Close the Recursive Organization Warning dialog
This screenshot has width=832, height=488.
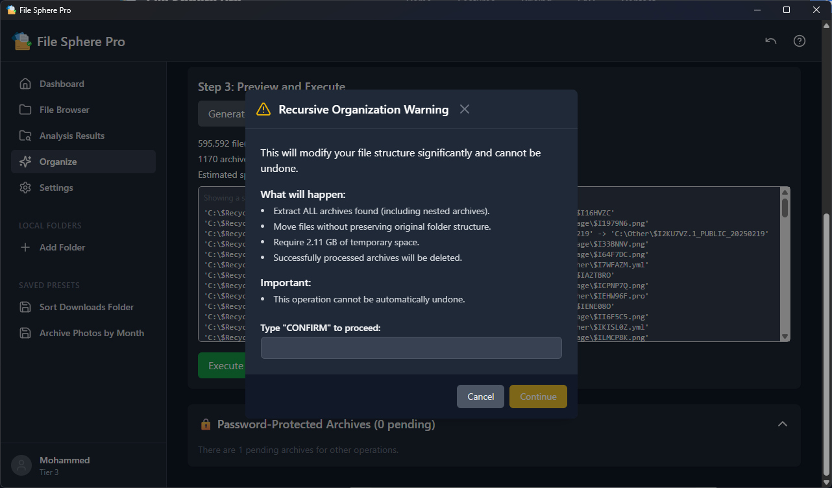tap(465, 109)
